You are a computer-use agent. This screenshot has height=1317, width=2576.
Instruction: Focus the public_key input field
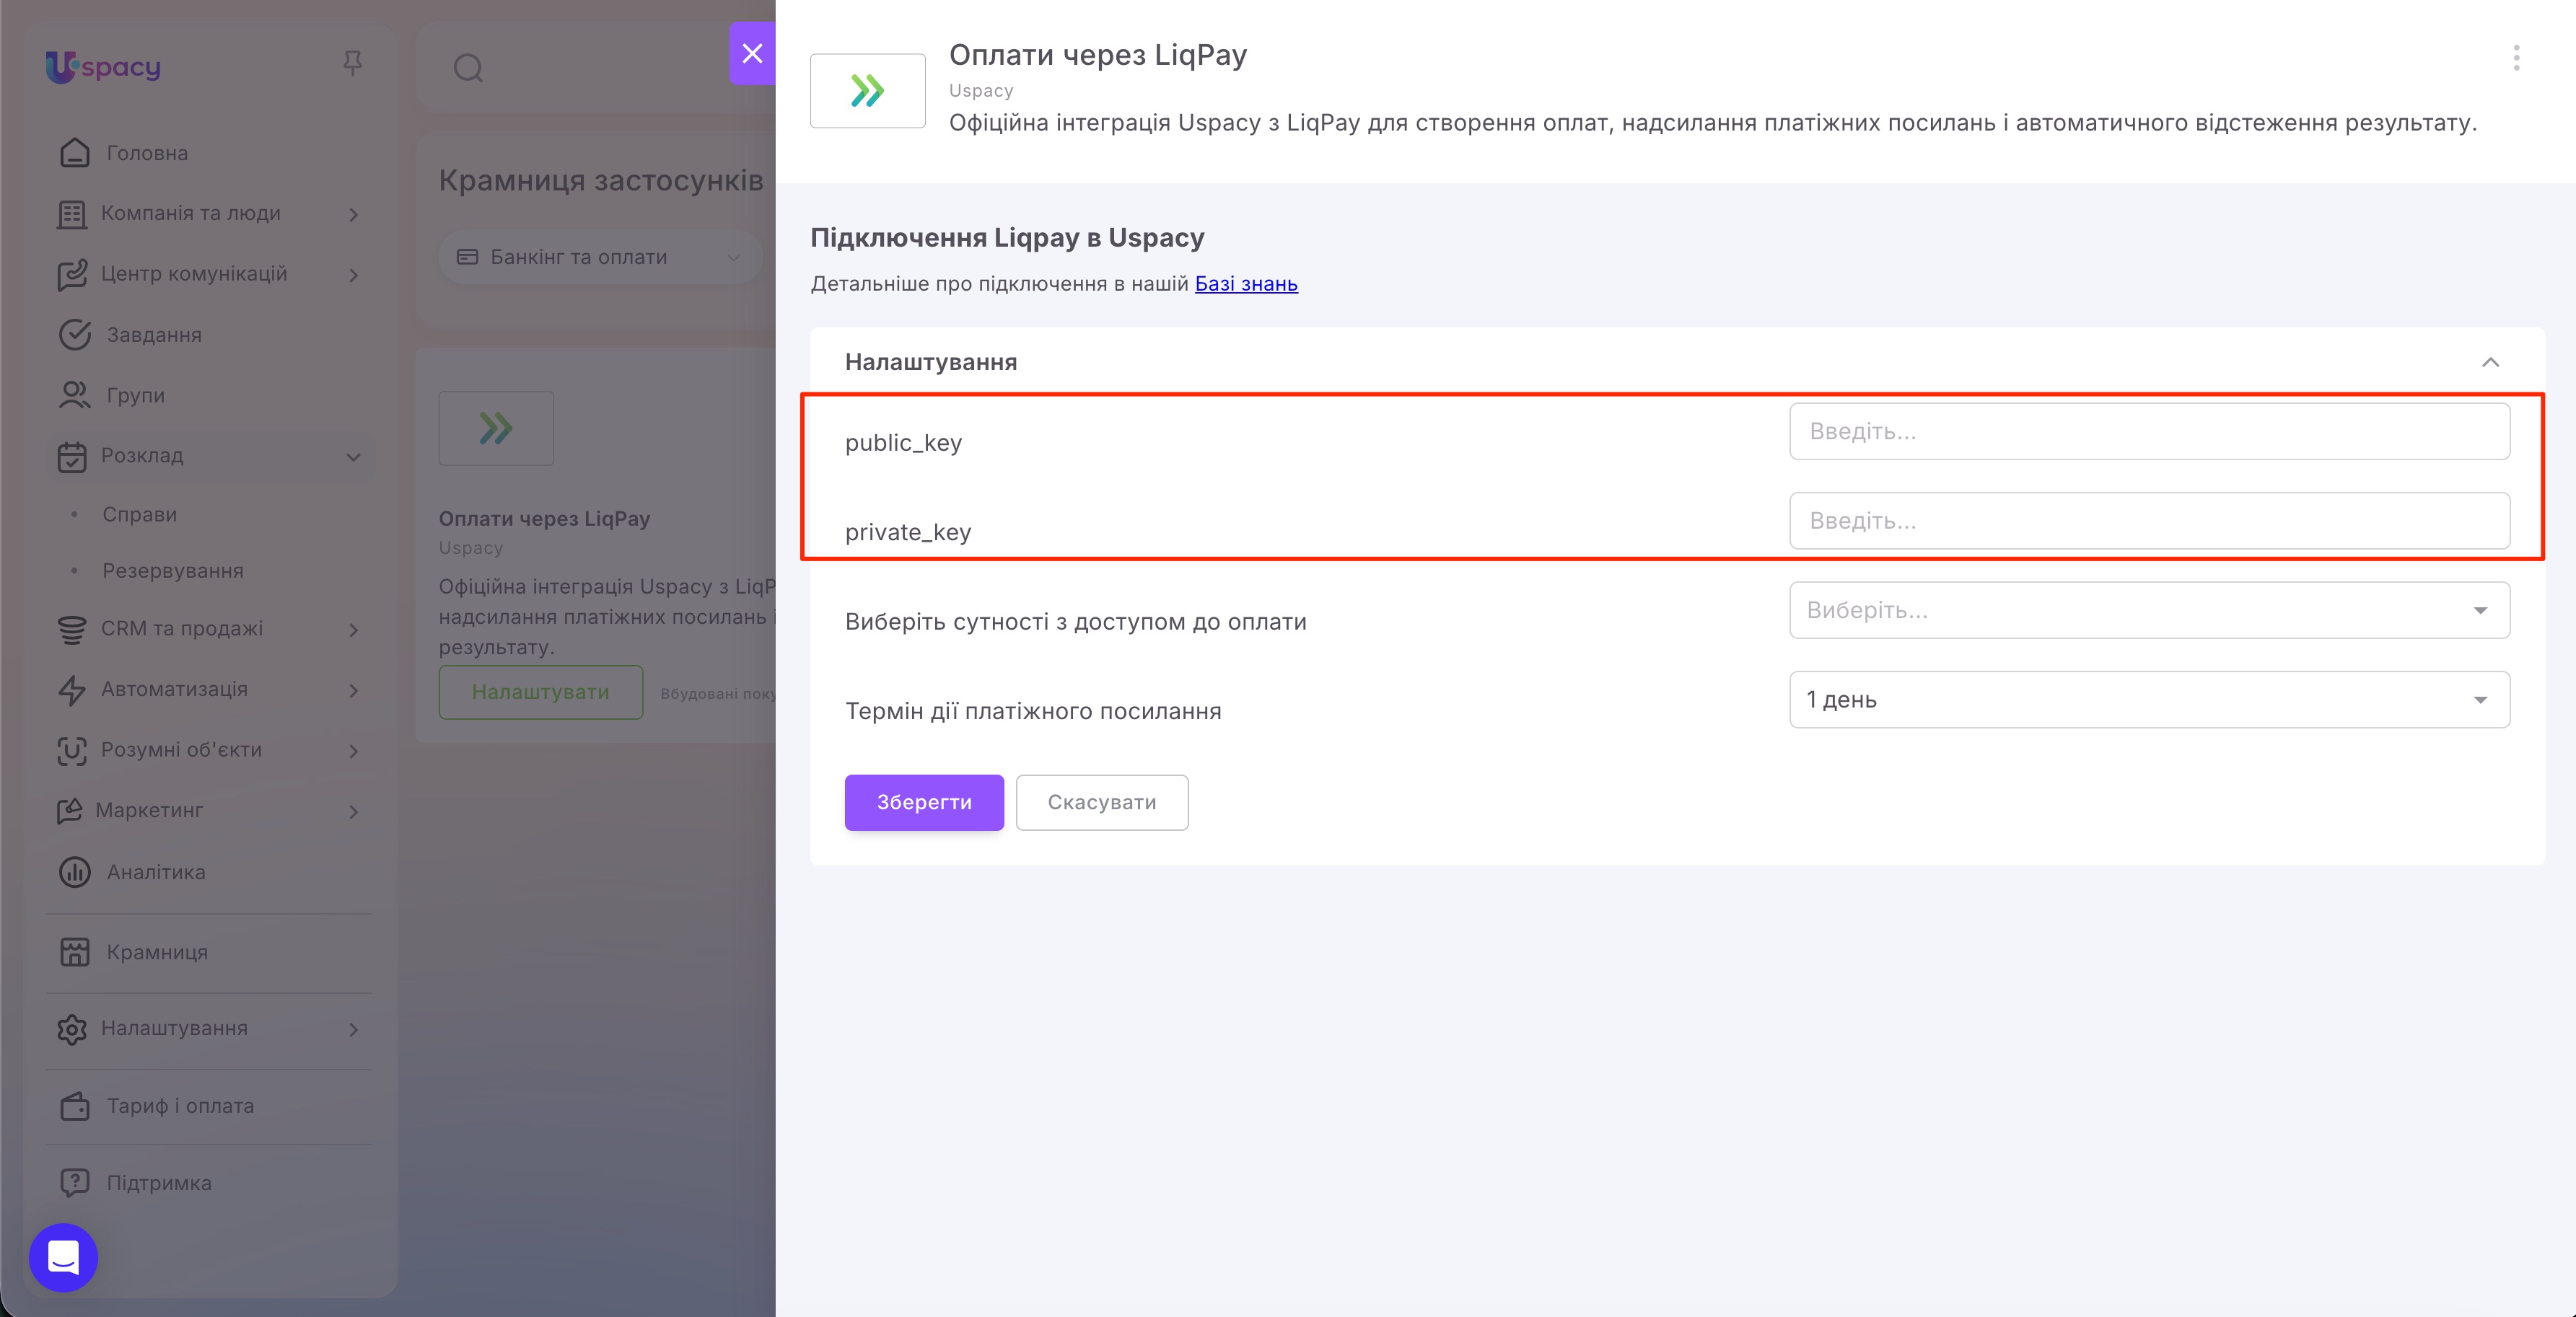click(2149, 432)
